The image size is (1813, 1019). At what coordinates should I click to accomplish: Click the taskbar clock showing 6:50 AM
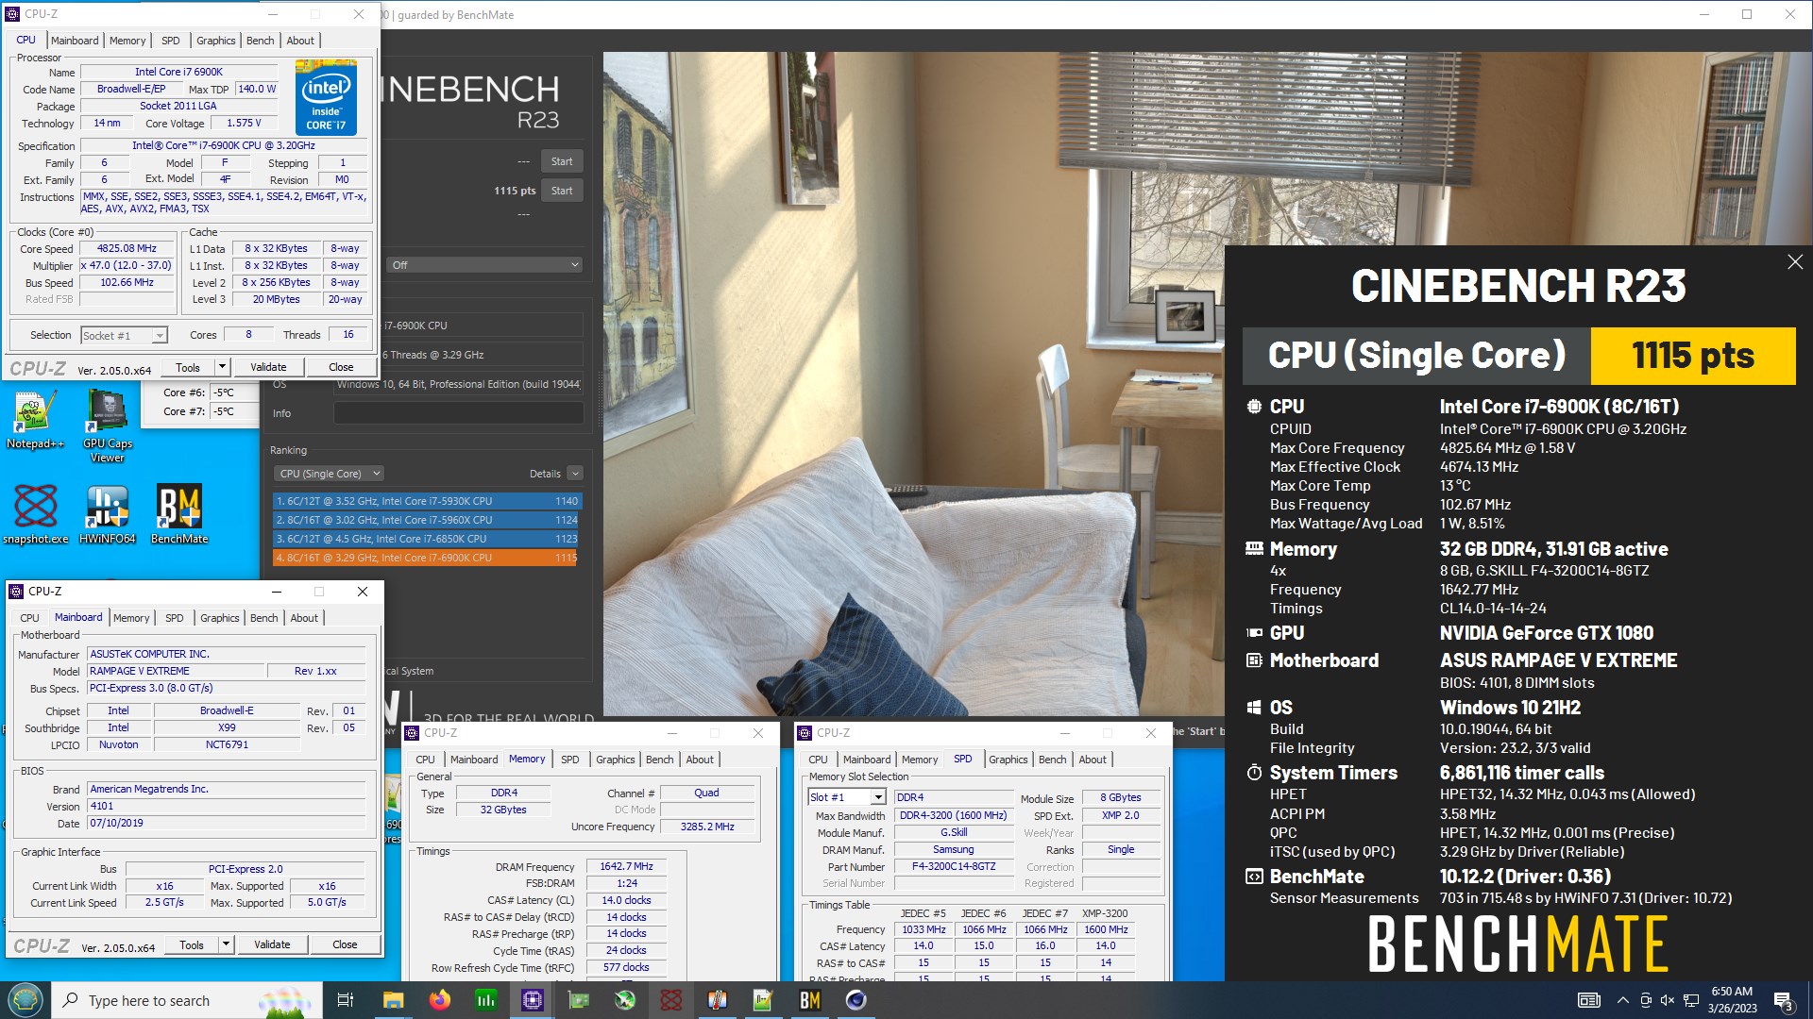coord(1732,1000)
